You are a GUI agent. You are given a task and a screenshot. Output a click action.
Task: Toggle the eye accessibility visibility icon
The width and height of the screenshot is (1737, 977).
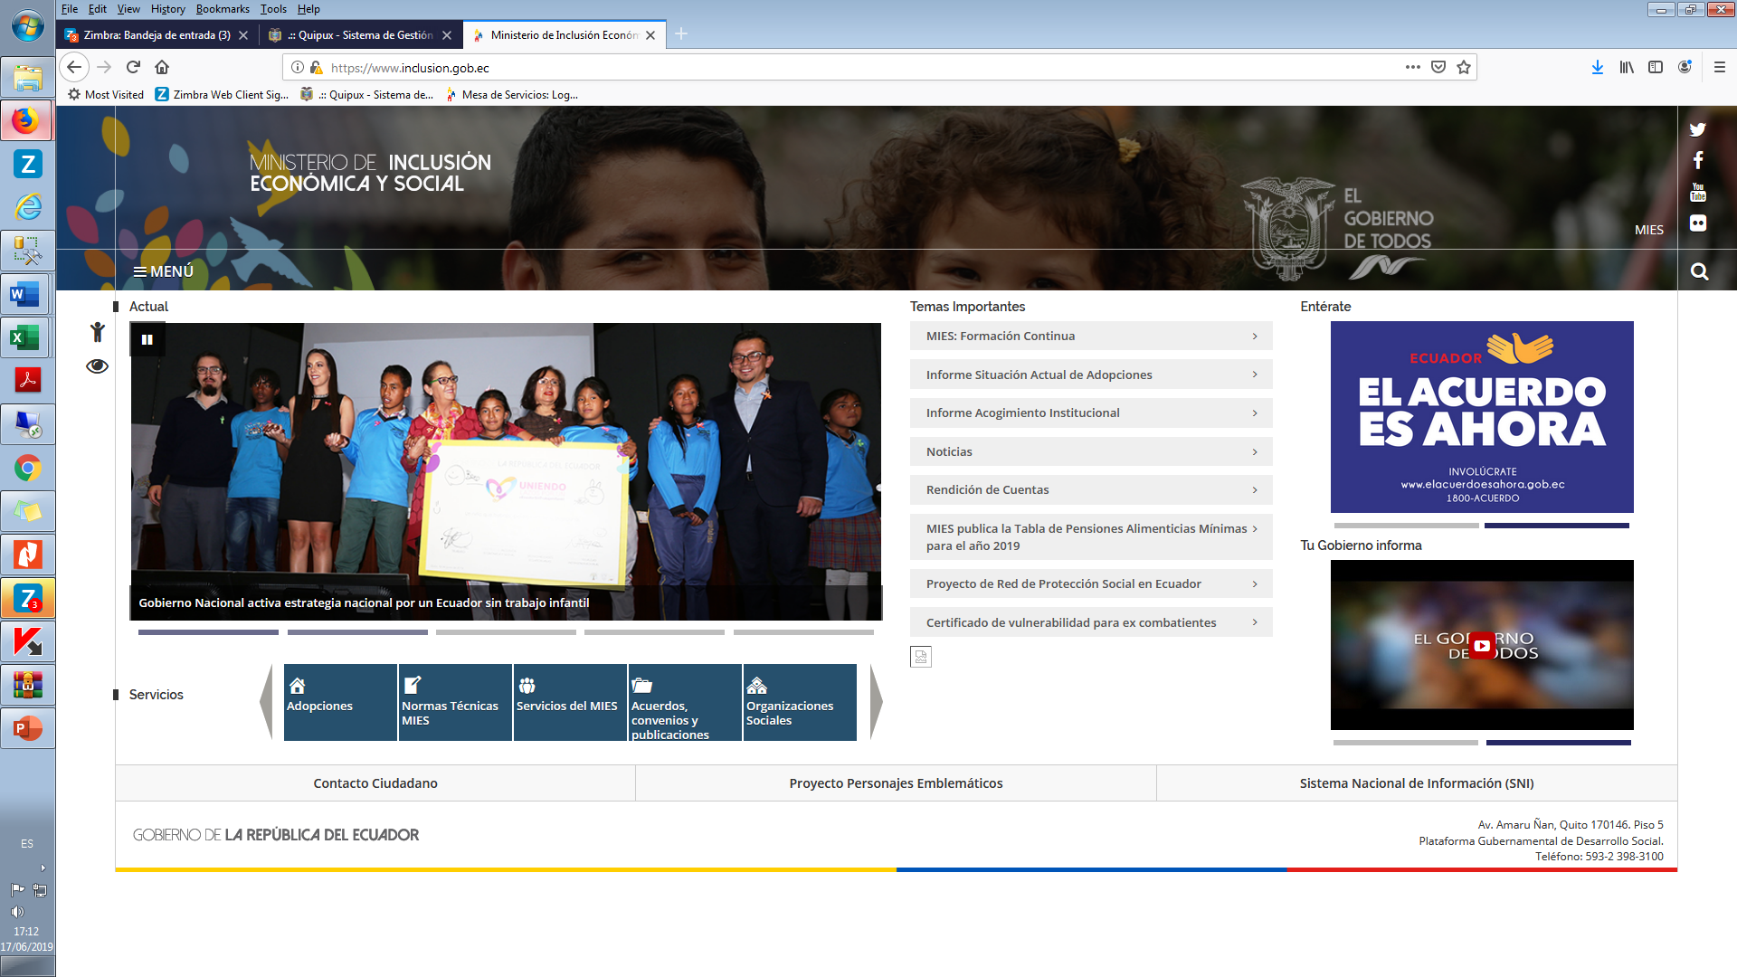pyautogui.click(x=97, y=366)
